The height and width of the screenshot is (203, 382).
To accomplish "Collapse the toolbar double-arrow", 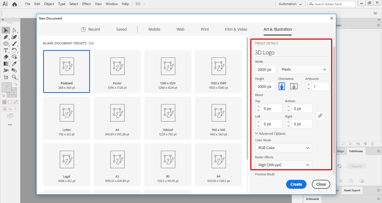I will pyautogui.click(x=3, y=20).
